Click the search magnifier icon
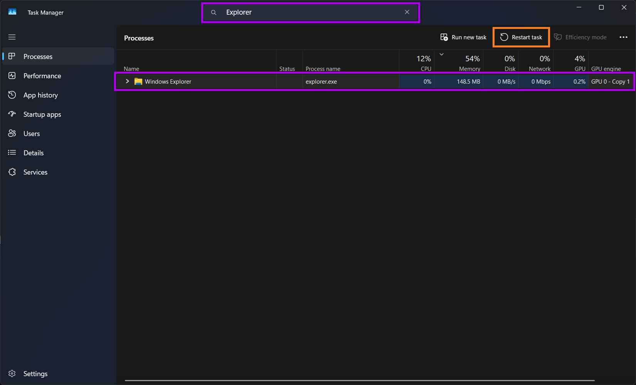The image size is (636, 385). tap(214, 12)
